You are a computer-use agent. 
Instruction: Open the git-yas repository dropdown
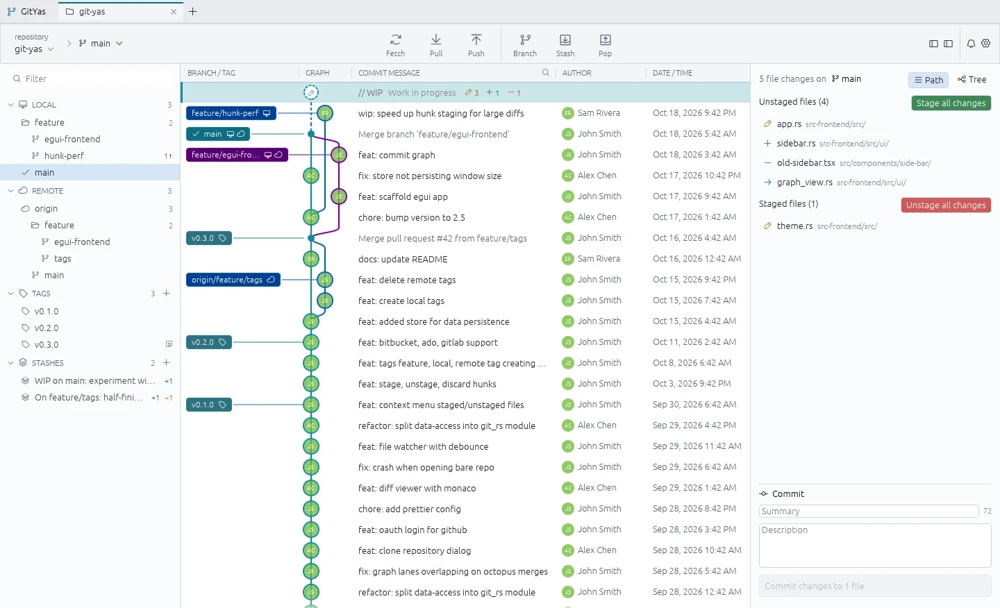pyautogui.click(x=35, y=49)
